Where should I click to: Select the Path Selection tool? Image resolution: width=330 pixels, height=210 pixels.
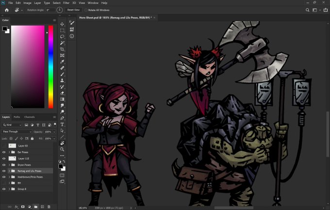click(62, 130)
